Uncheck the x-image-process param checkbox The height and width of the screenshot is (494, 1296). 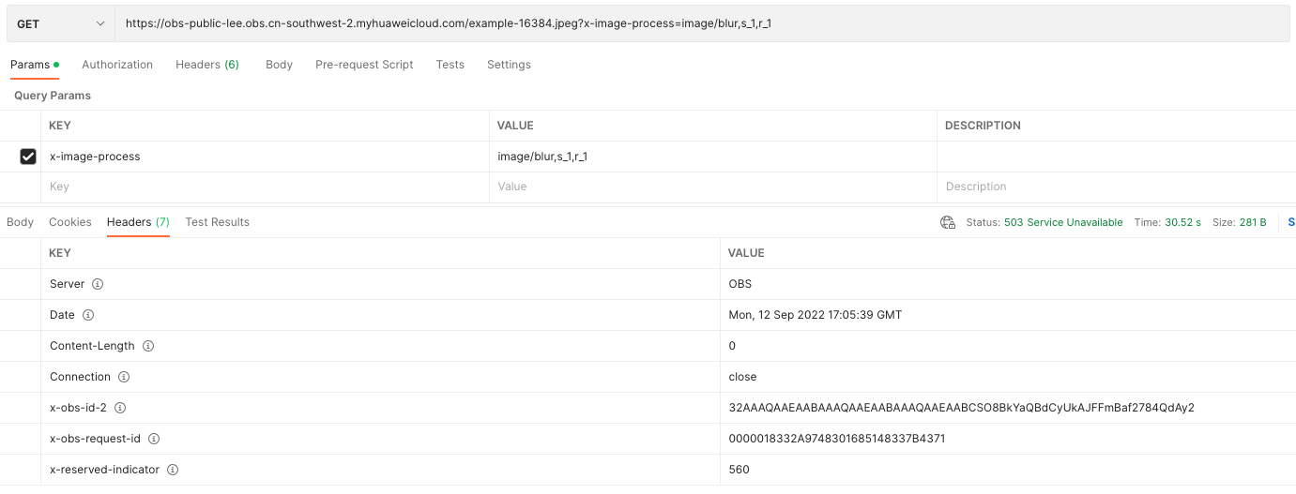[x=28, y=157]
